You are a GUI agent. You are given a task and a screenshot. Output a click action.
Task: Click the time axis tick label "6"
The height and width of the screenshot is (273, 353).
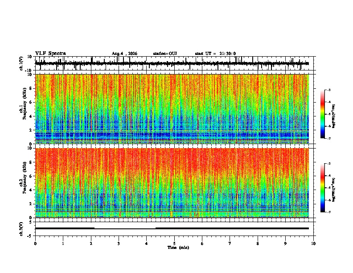[x=202, y=244]
